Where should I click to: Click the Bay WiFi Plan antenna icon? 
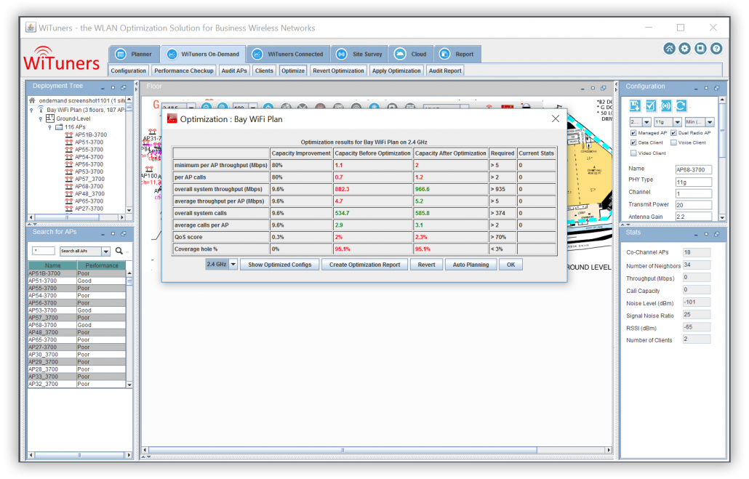pos(41,110)
